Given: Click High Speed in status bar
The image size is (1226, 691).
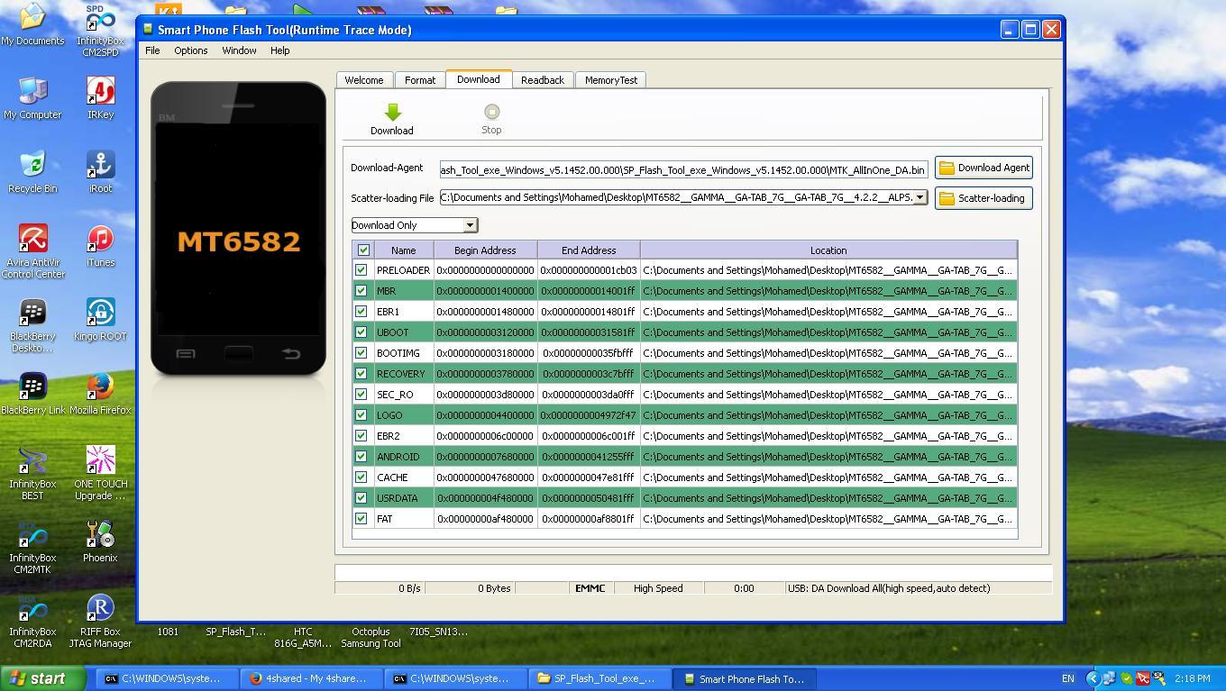Looking at the screenshot, I should (x=658, y=588).
